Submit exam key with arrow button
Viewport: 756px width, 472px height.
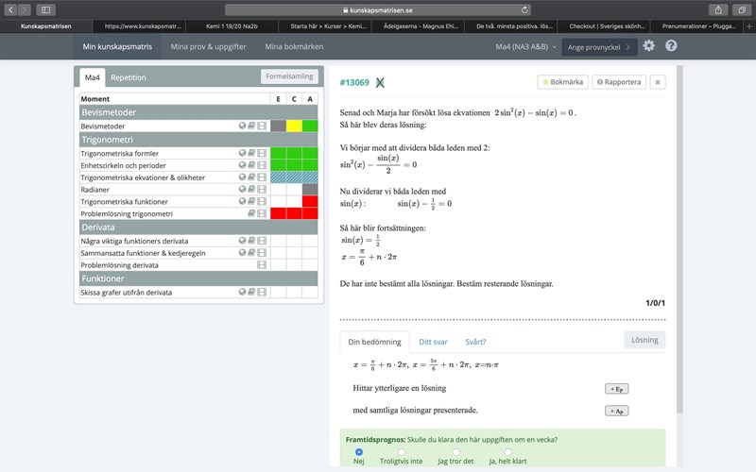coord(627,46)
